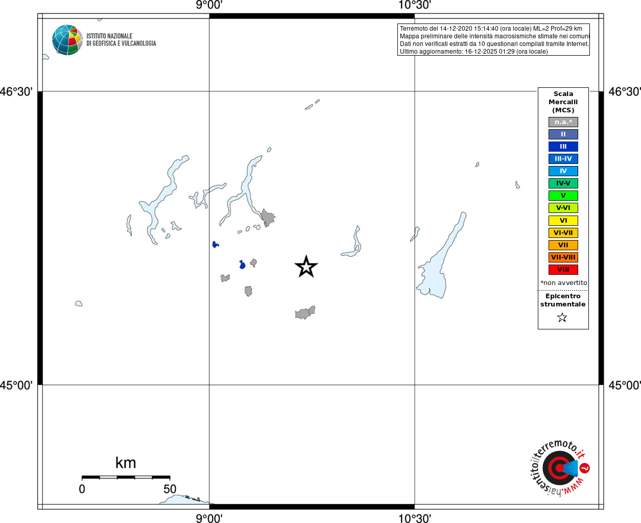
Task: Select the IV intensity legend swatch
Action: click(563, 171)
